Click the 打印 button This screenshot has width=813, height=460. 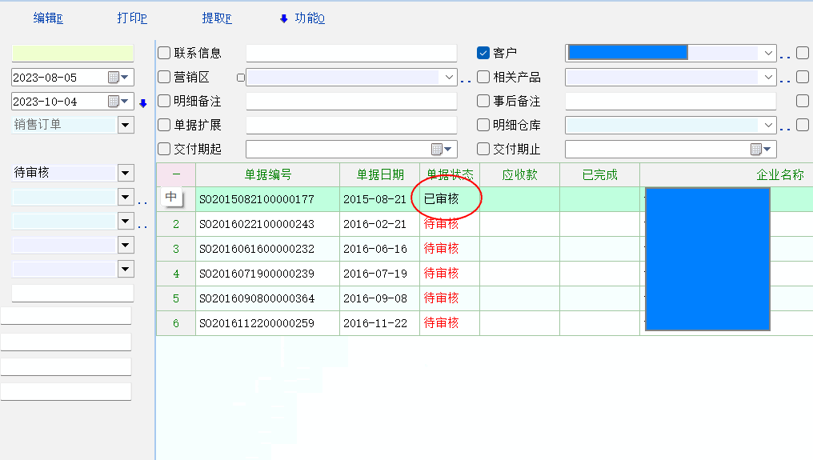point(132,18)
